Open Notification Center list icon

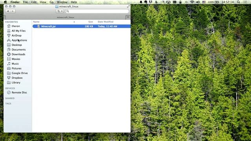coord(245,2)
